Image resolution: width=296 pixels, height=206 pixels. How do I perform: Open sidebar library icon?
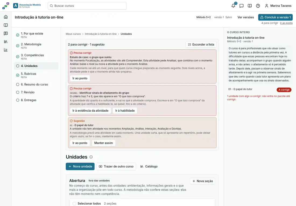point(6,42)
